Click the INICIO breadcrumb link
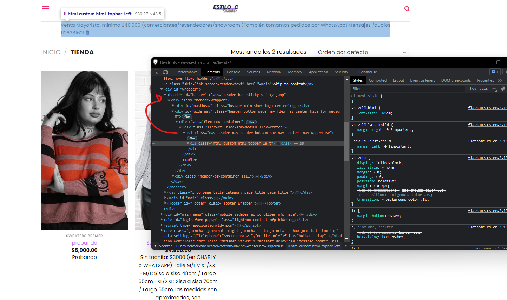Screen dimensions: 507x300 [51, 52]
